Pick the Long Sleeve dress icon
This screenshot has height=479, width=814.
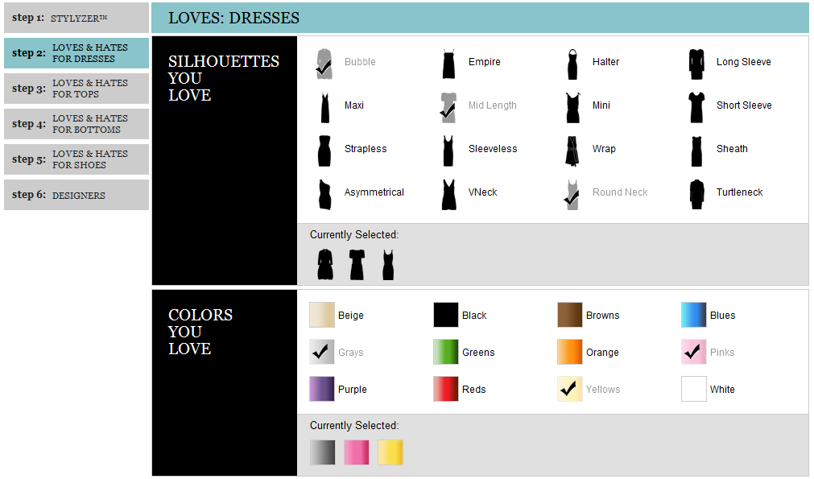coord(696,64)
